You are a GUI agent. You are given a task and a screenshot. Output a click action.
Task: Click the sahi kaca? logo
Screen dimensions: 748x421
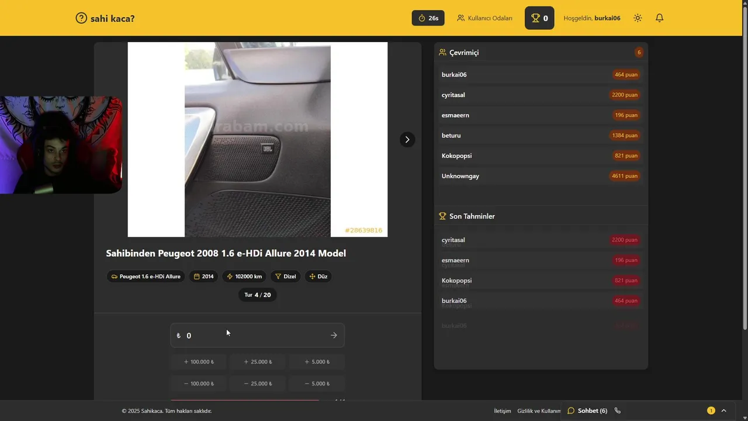coord(105,18)
